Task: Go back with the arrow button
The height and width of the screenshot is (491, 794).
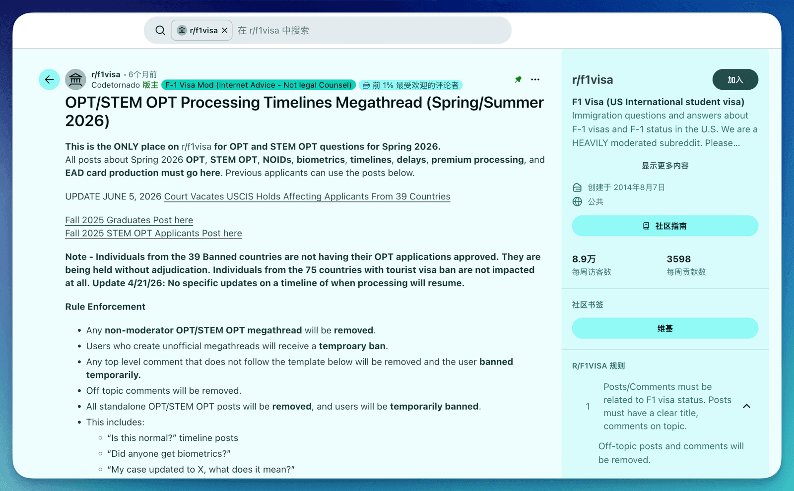Action: point(49,79)
